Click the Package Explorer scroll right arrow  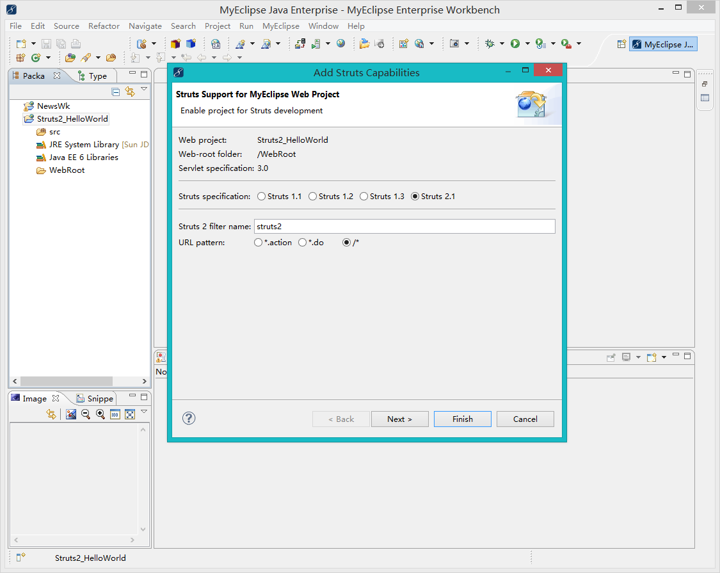(x=144, y=381)
